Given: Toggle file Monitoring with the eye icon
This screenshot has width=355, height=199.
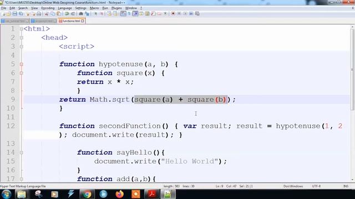Looking at the screenshot, I should [165, 14].
